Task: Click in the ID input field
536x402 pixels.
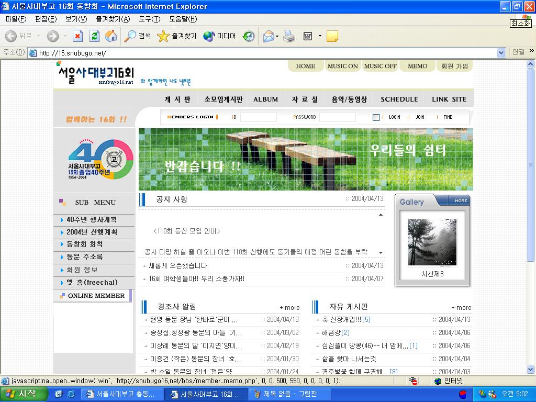Action: point(259,117)
